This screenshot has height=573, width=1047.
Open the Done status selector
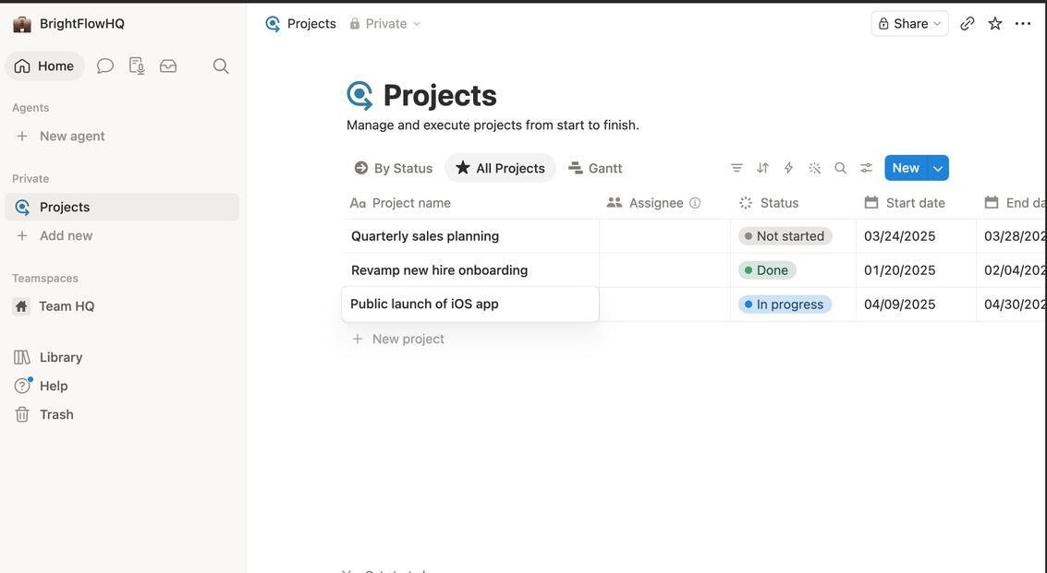[x=767, y=270]
